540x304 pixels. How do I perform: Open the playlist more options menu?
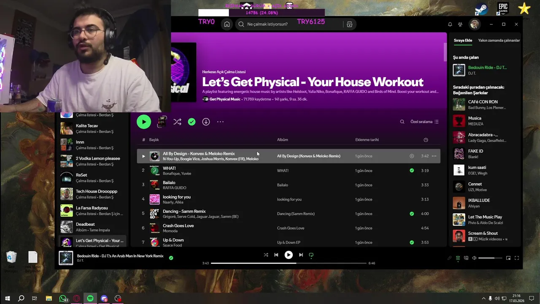coord(220,122)
